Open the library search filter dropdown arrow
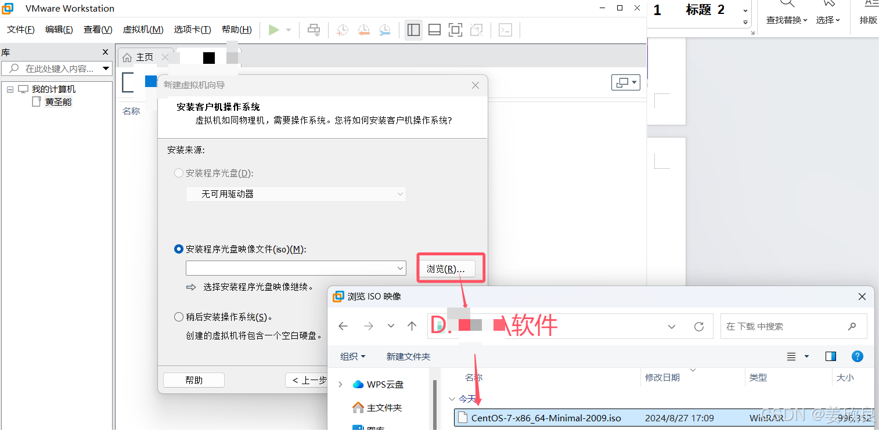The image size is (879, 430). tap(106, 68)
